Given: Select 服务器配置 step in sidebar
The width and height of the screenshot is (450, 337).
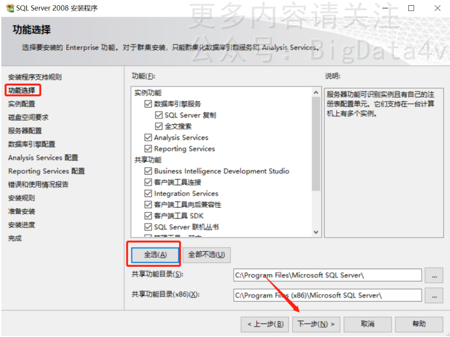Looking at the screenshot, I should pyautogui.click(x=25, y=131).
